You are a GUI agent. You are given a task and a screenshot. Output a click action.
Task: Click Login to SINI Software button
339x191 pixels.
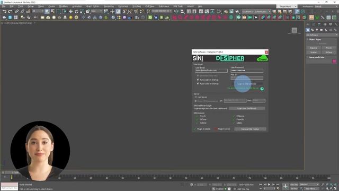pyautogui.click(x=247, y=84)
